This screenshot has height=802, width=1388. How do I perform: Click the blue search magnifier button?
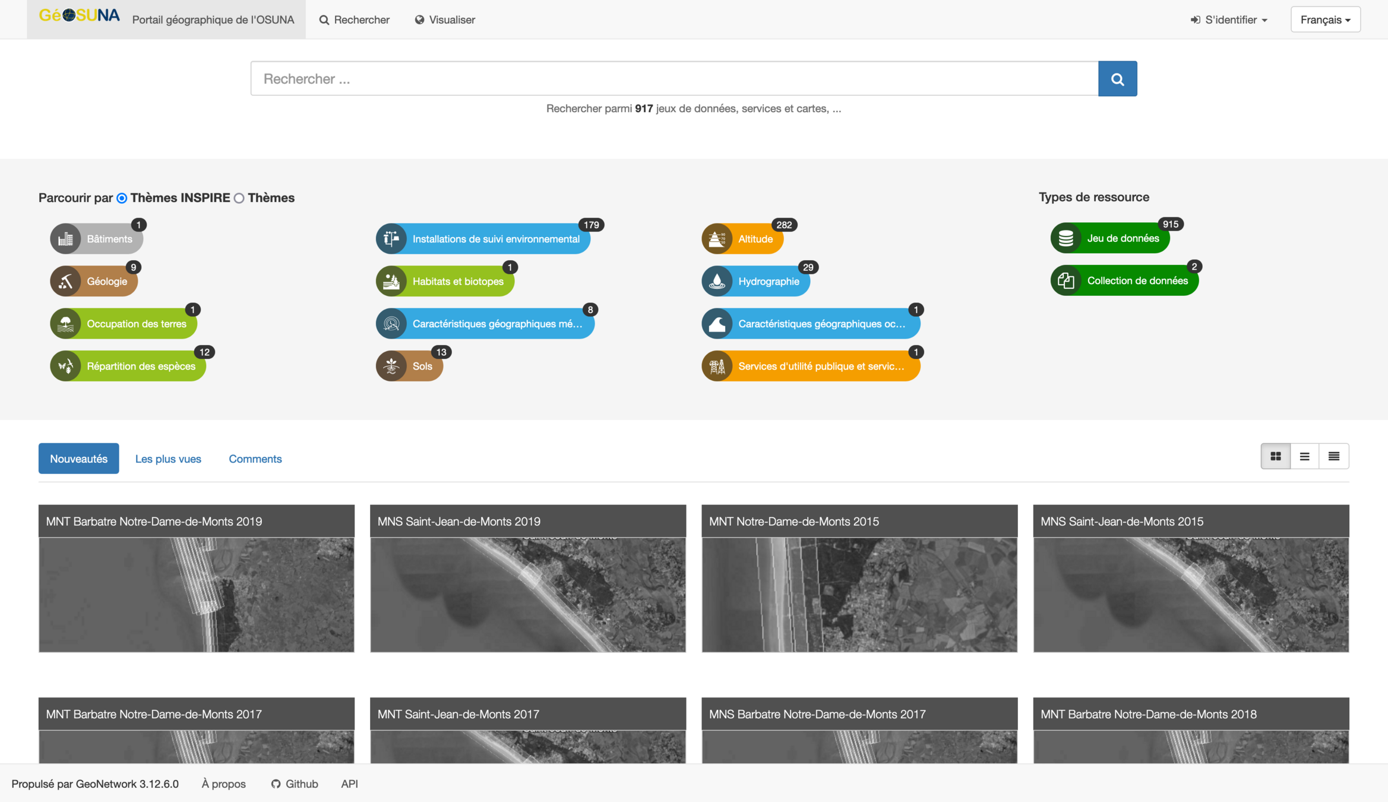pos(1117,78)
